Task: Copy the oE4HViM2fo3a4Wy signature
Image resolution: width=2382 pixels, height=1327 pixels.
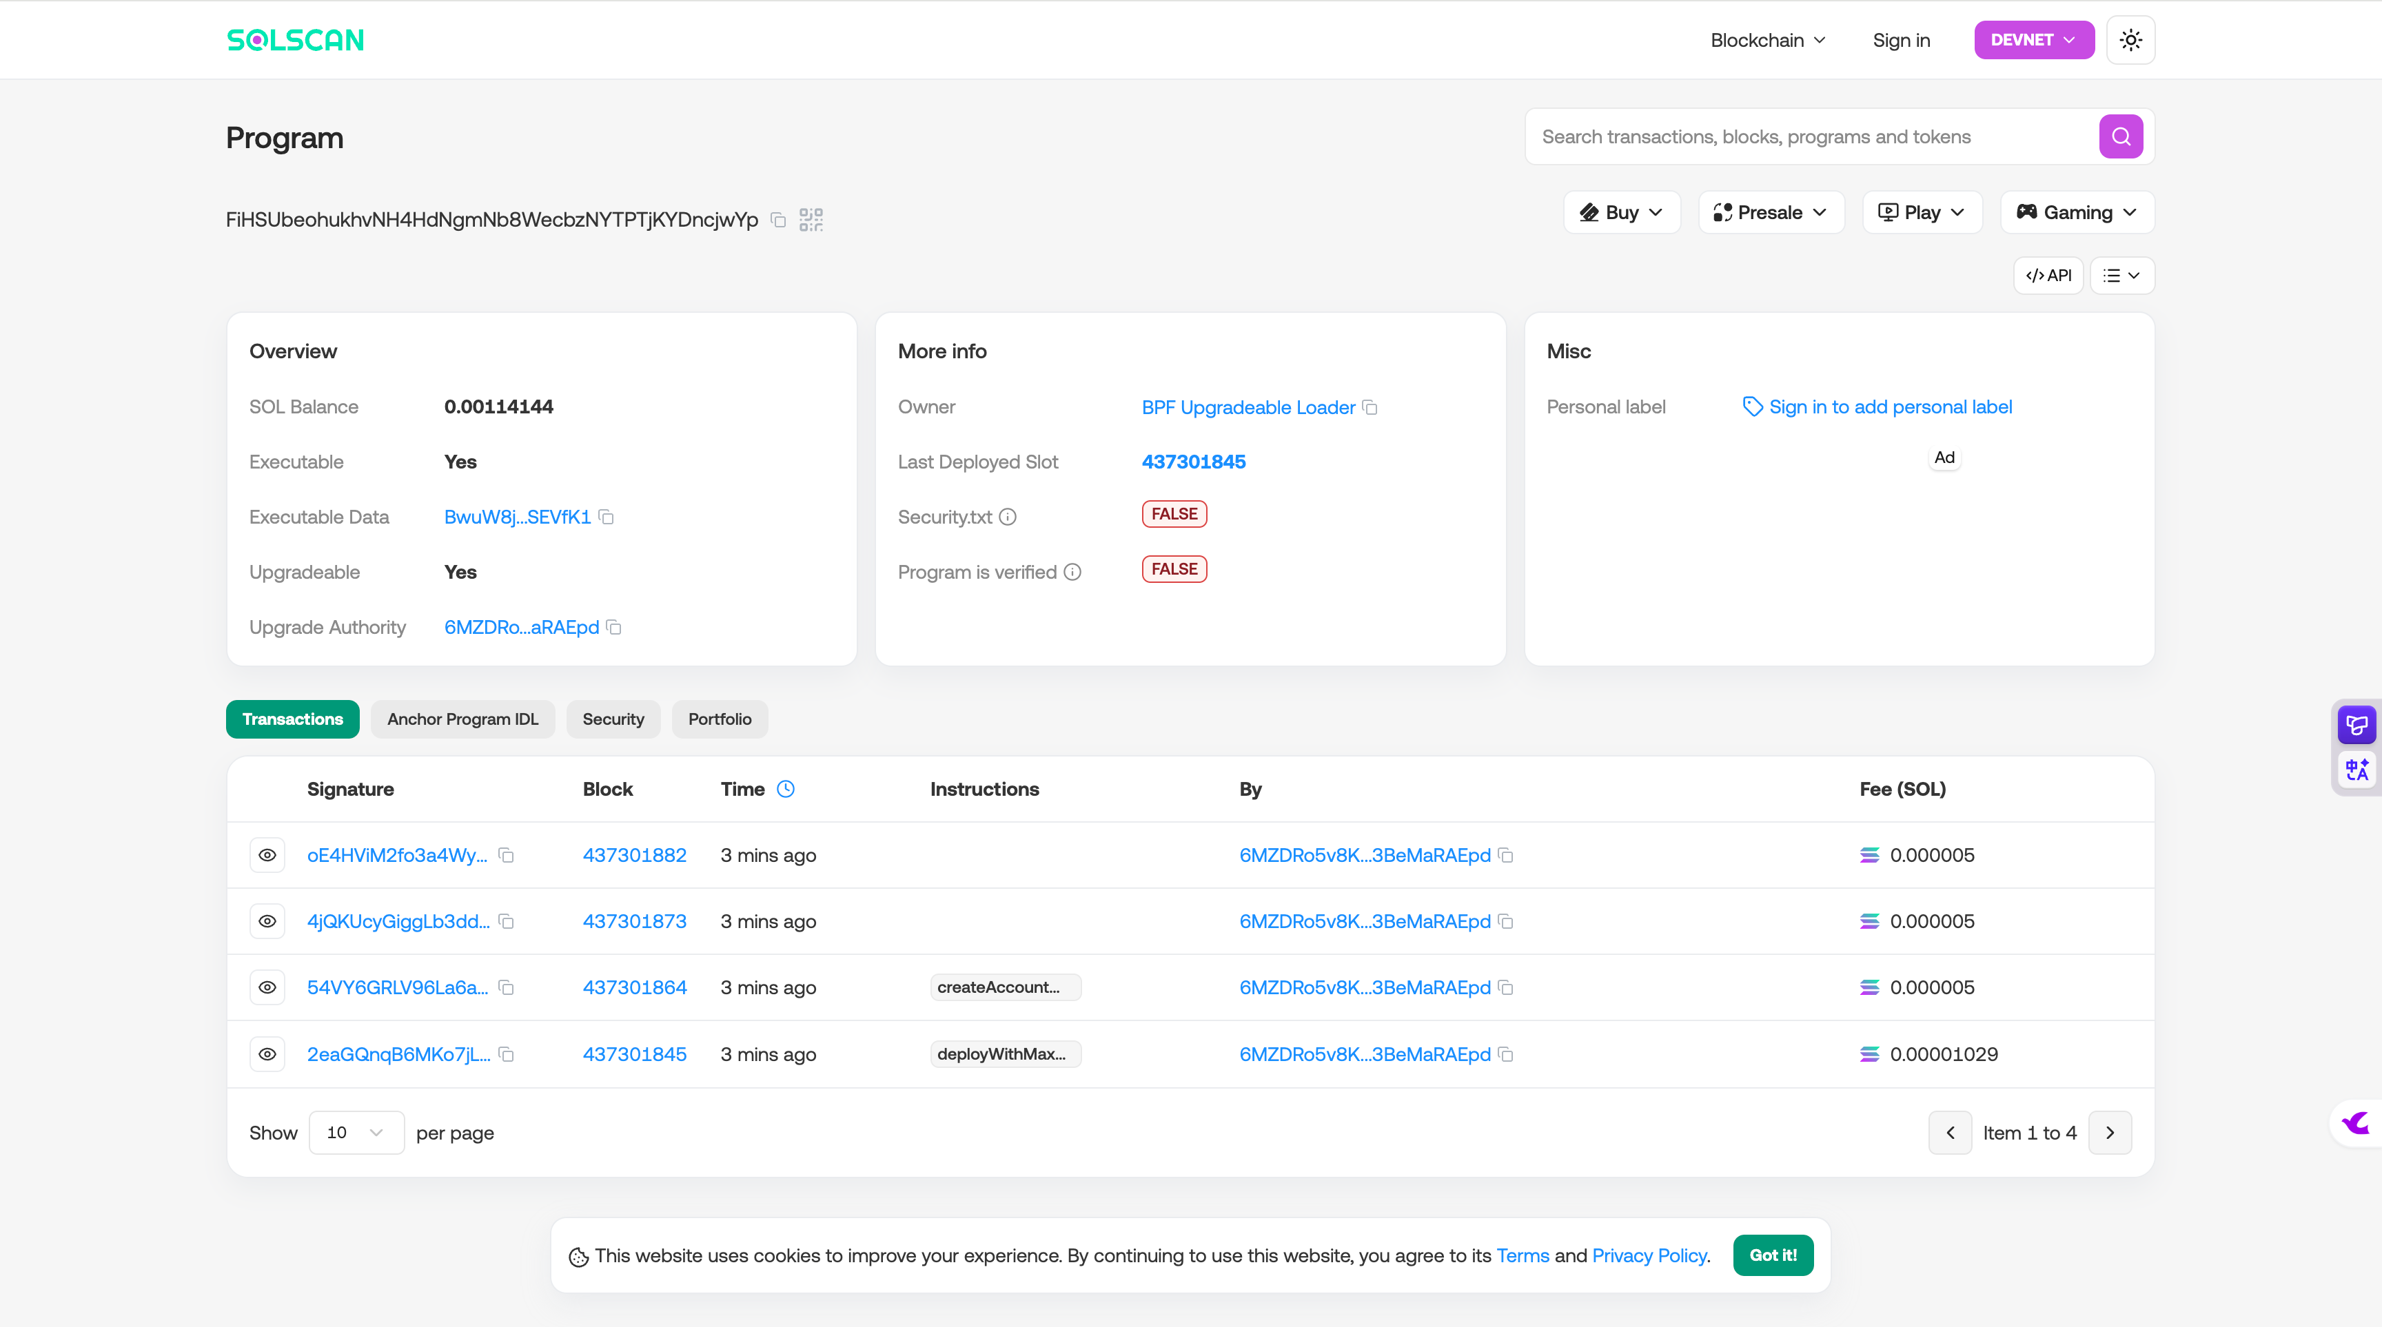Action: [x=506, y=856]
